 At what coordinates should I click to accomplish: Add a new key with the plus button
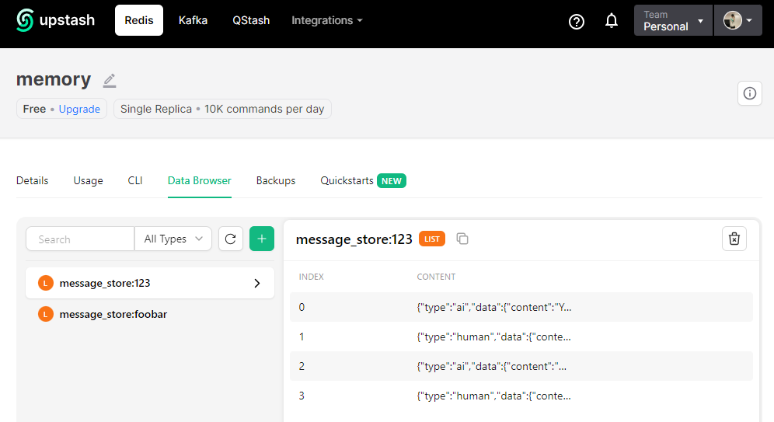(x=262, y=239)
